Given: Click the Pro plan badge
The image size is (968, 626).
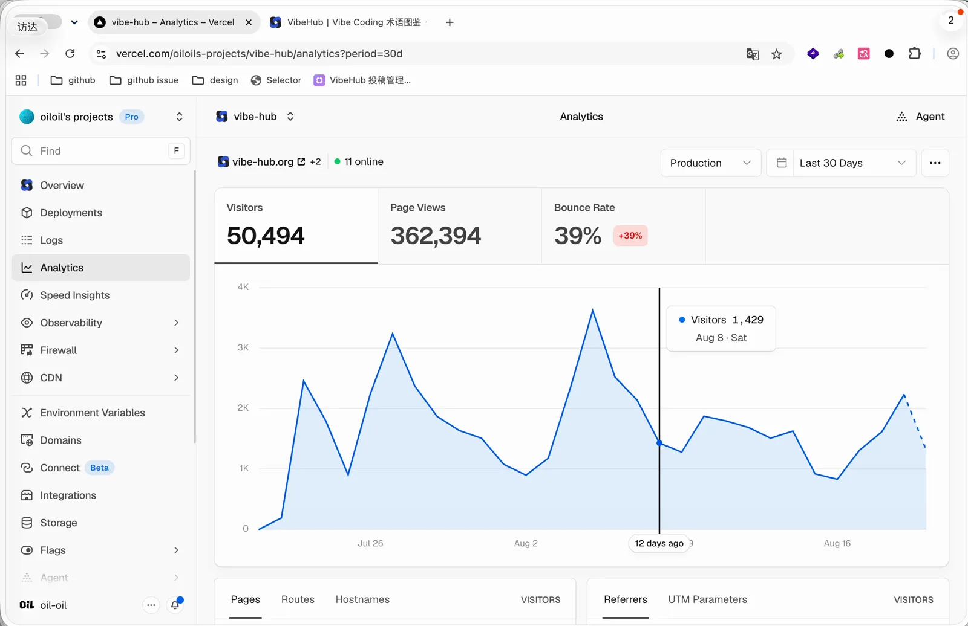Looking at the screenshot, I should (131, 117).
